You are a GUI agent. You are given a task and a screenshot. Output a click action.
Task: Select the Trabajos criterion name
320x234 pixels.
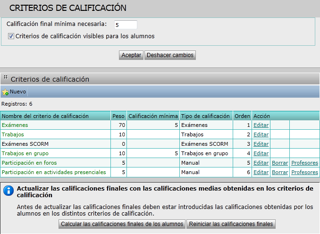pos(13,134)
